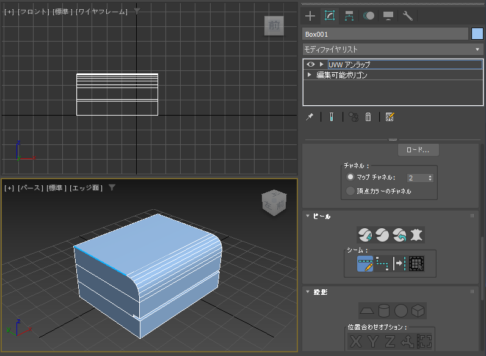The image size is (486, 356).
Task: Select the Planar Map projection icon
Action: pyautogui.click(x=367, y=311)
